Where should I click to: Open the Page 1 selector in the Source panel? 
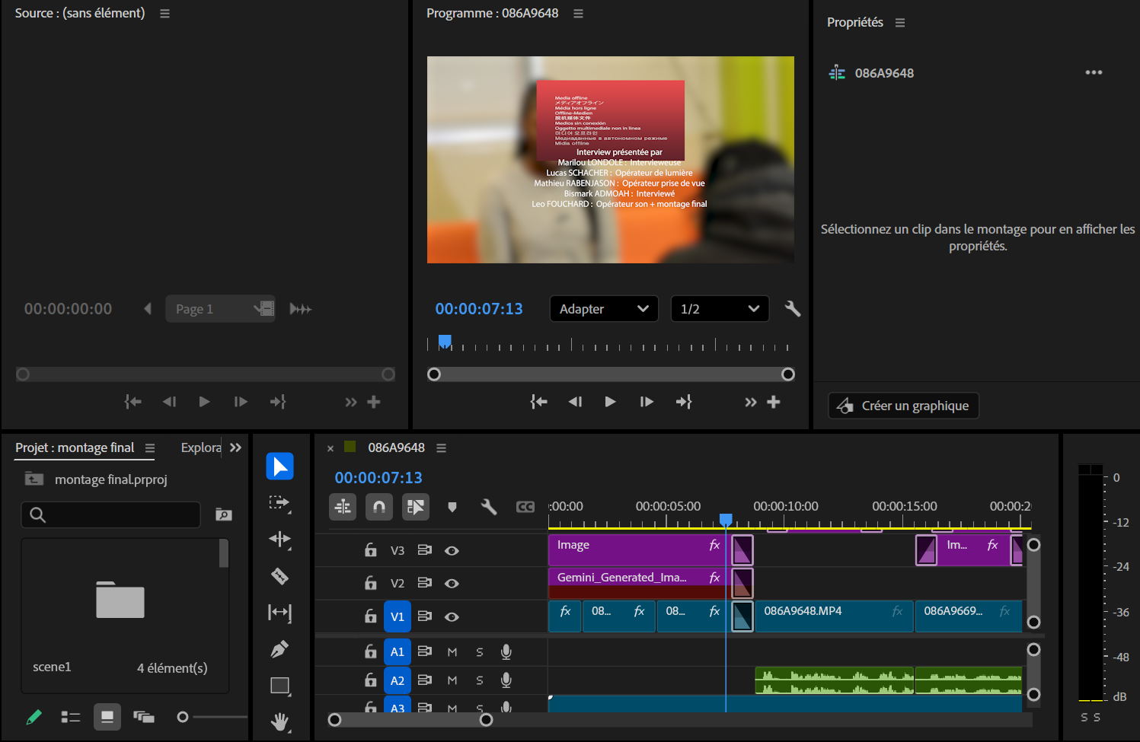coord(220,308)
